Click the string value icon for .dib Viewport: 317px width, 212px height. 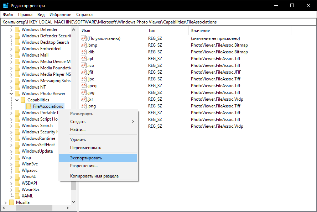pos(84,52)
